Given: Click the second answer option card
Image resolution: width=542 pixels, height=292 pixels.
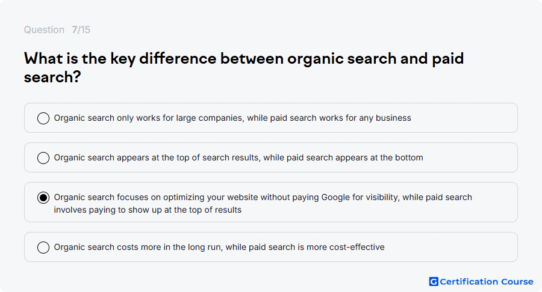Looking at the screenshot, I should (271, 157).
